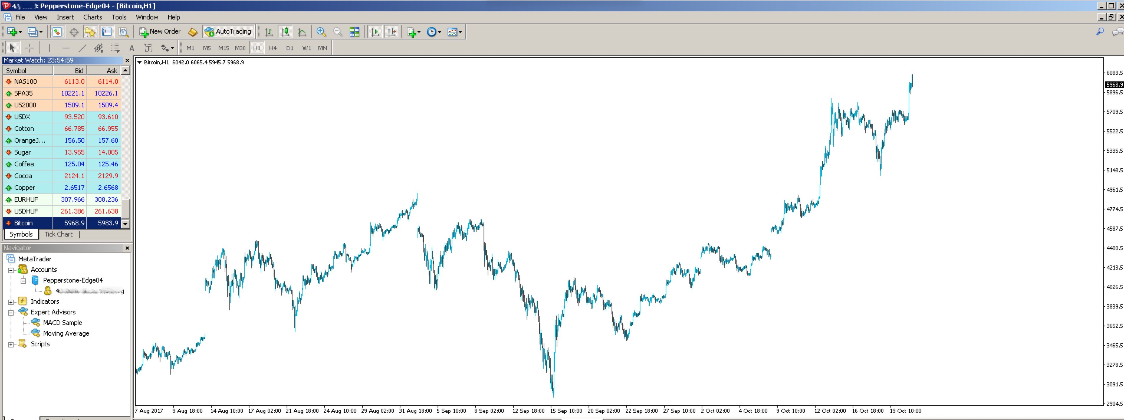Select the crosshair cursor tool
Image resolution: width=1124 pixels, height=420 pixels.
pyautogui.click(x=29, y=48)
